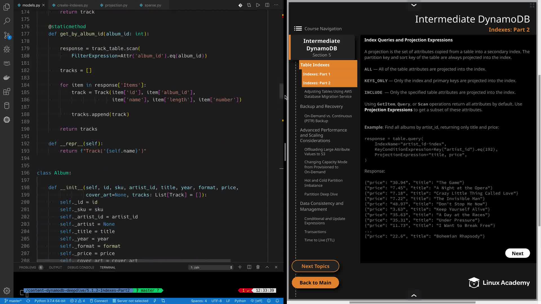Open the AWS toolkit sidebar icon
This screenshot has height=304, width=541.
tap(7, 63)
